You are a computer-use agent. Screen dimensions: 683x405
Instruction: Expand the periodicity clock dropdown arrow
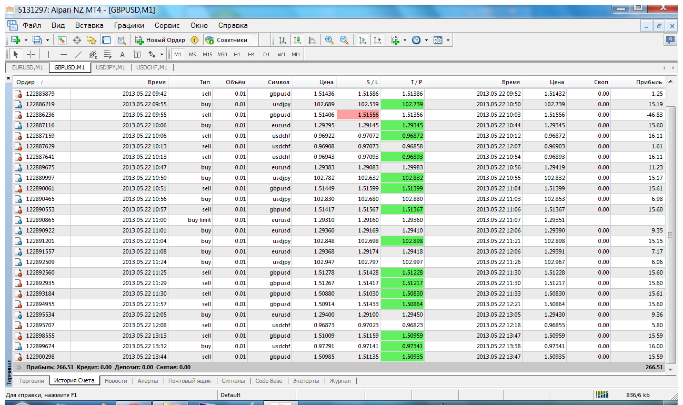[426, 40]
